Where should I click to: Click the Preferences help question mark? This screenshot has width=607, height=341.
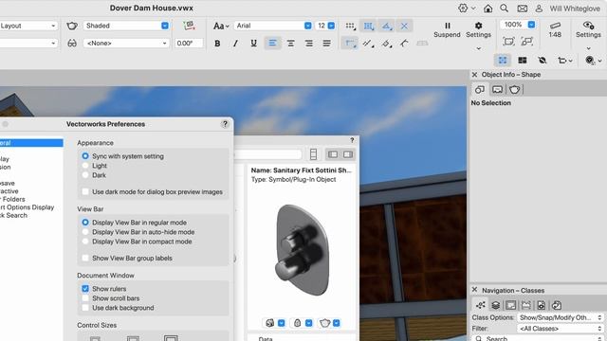(x=225, y=124)
